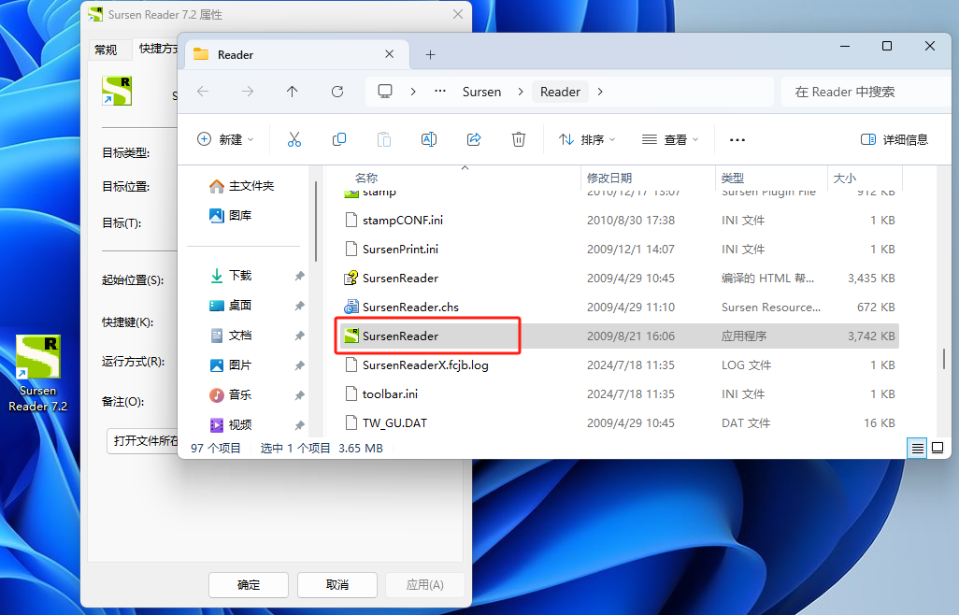
Task: Unpin 文档 from quick access
Action: click(300, 336)
